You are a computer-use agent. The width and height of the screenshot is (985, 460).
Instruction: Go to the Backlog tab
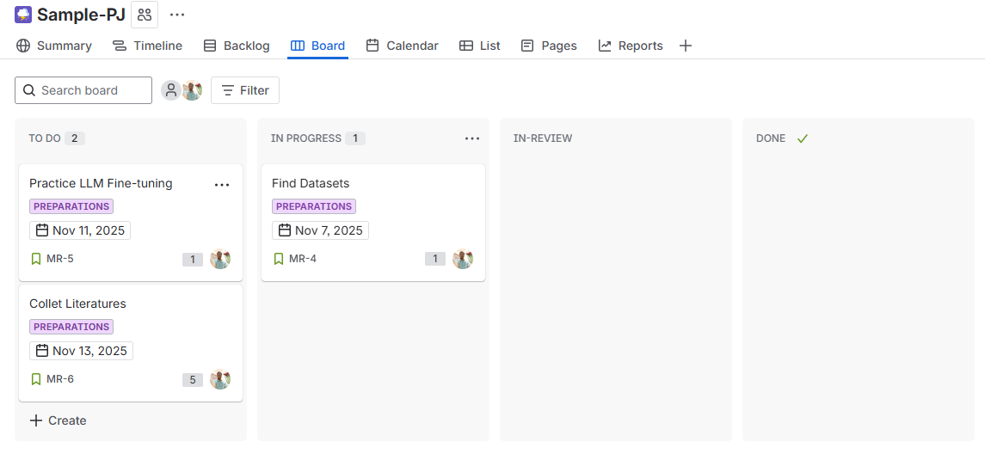point(236,46)
